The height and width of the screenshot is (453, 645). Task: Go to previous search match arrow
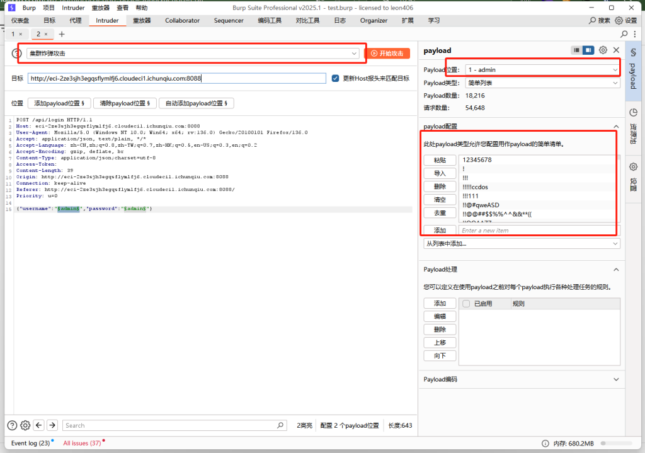[39, 425]
